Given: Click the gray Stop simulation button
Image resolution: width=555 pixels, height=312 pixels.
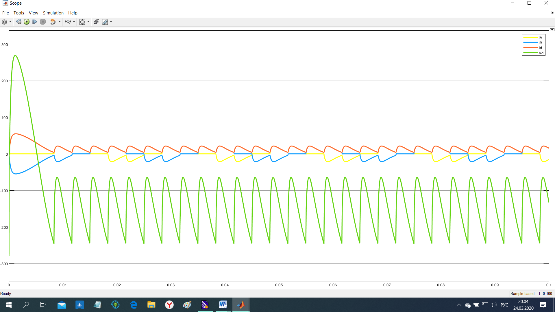Looking at the screenshot, I should tap(43, 22).
